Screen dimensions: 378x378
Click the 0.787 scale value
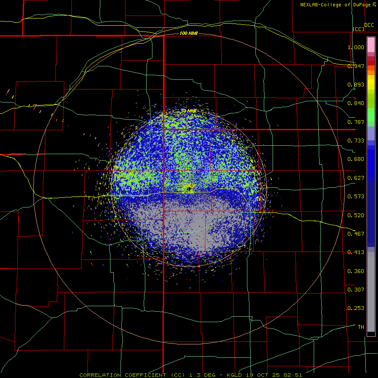(x=356, y=122)
